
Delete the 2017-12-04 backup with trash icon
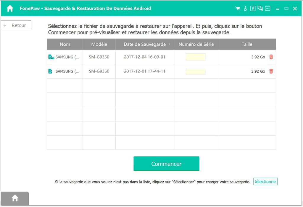(x=271, y=57)
